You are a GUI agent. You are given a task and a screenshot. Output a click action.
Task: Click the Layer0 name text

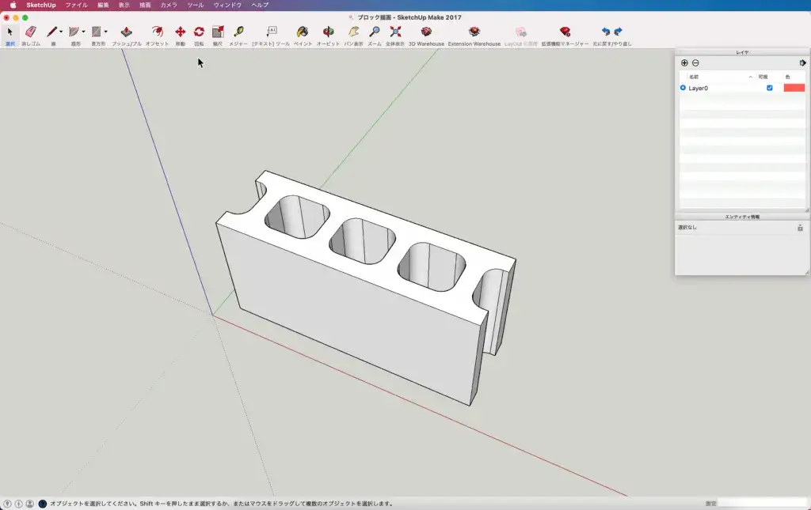tap(698, 89)
